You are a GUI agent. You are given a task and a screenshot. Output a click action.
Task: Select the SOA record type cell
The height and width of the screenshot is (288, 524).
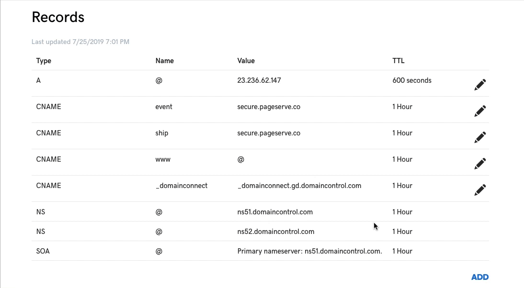43,251
